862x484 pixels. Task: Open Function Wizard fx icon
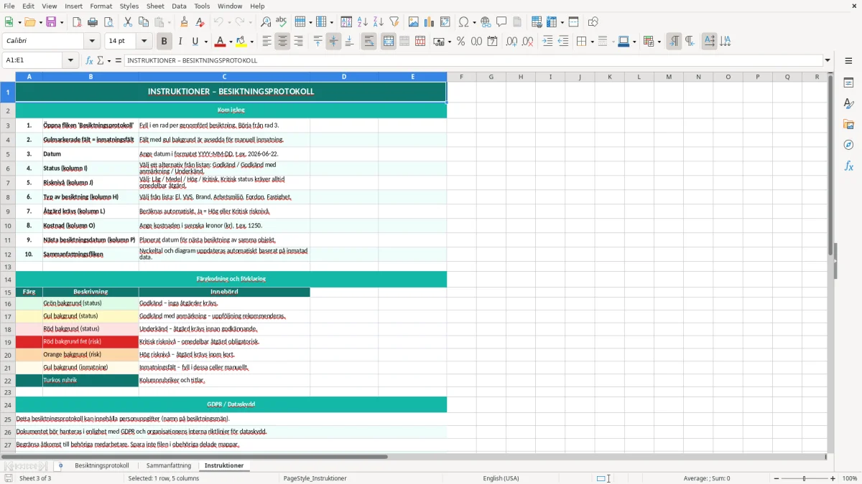[x=89, y=60]
